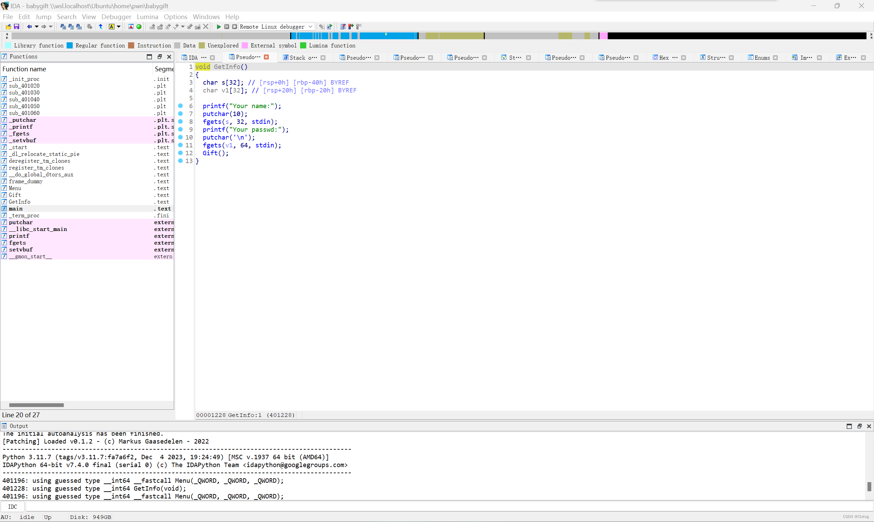Click the gray X icon in the toolbar
874x522 pixels.
tap(206, 27)
